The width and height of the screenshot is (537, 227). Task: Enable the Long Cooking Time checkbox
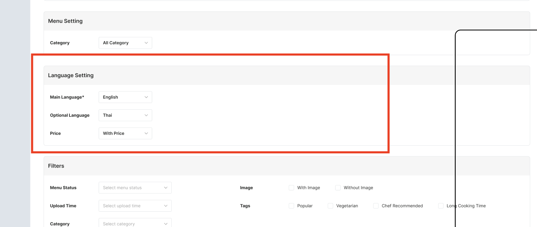click(x=441, y=206)
